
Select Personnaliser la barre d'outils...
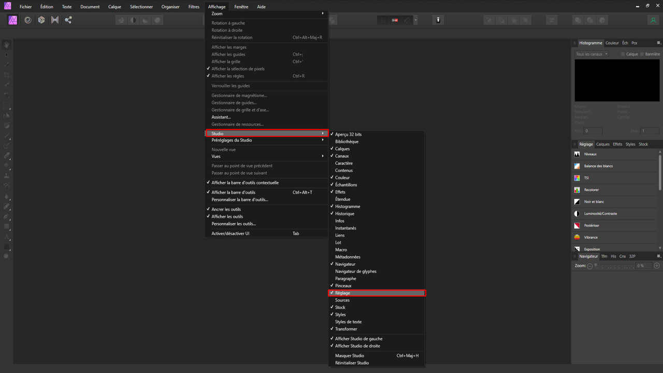[x=266, y=199]
